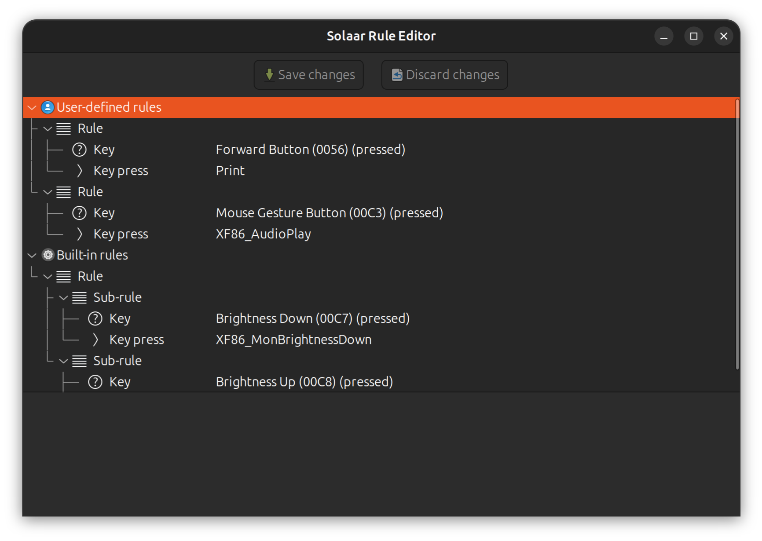The image size is (762, 541).
Task: Collapse the Sub-rule containing Brightness Down
Action: (63, 298)
